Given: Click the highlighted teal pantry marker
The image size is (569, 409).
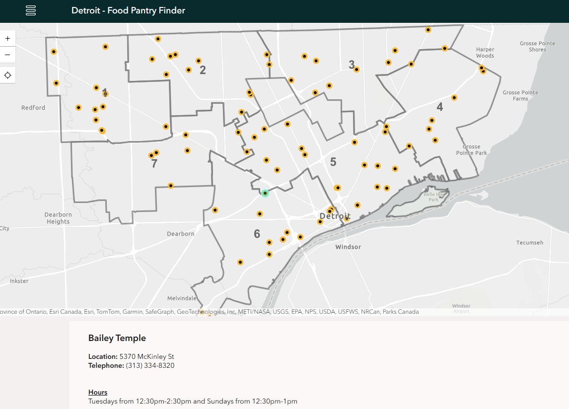Looking at the screenshot, I should coord(265,193).
